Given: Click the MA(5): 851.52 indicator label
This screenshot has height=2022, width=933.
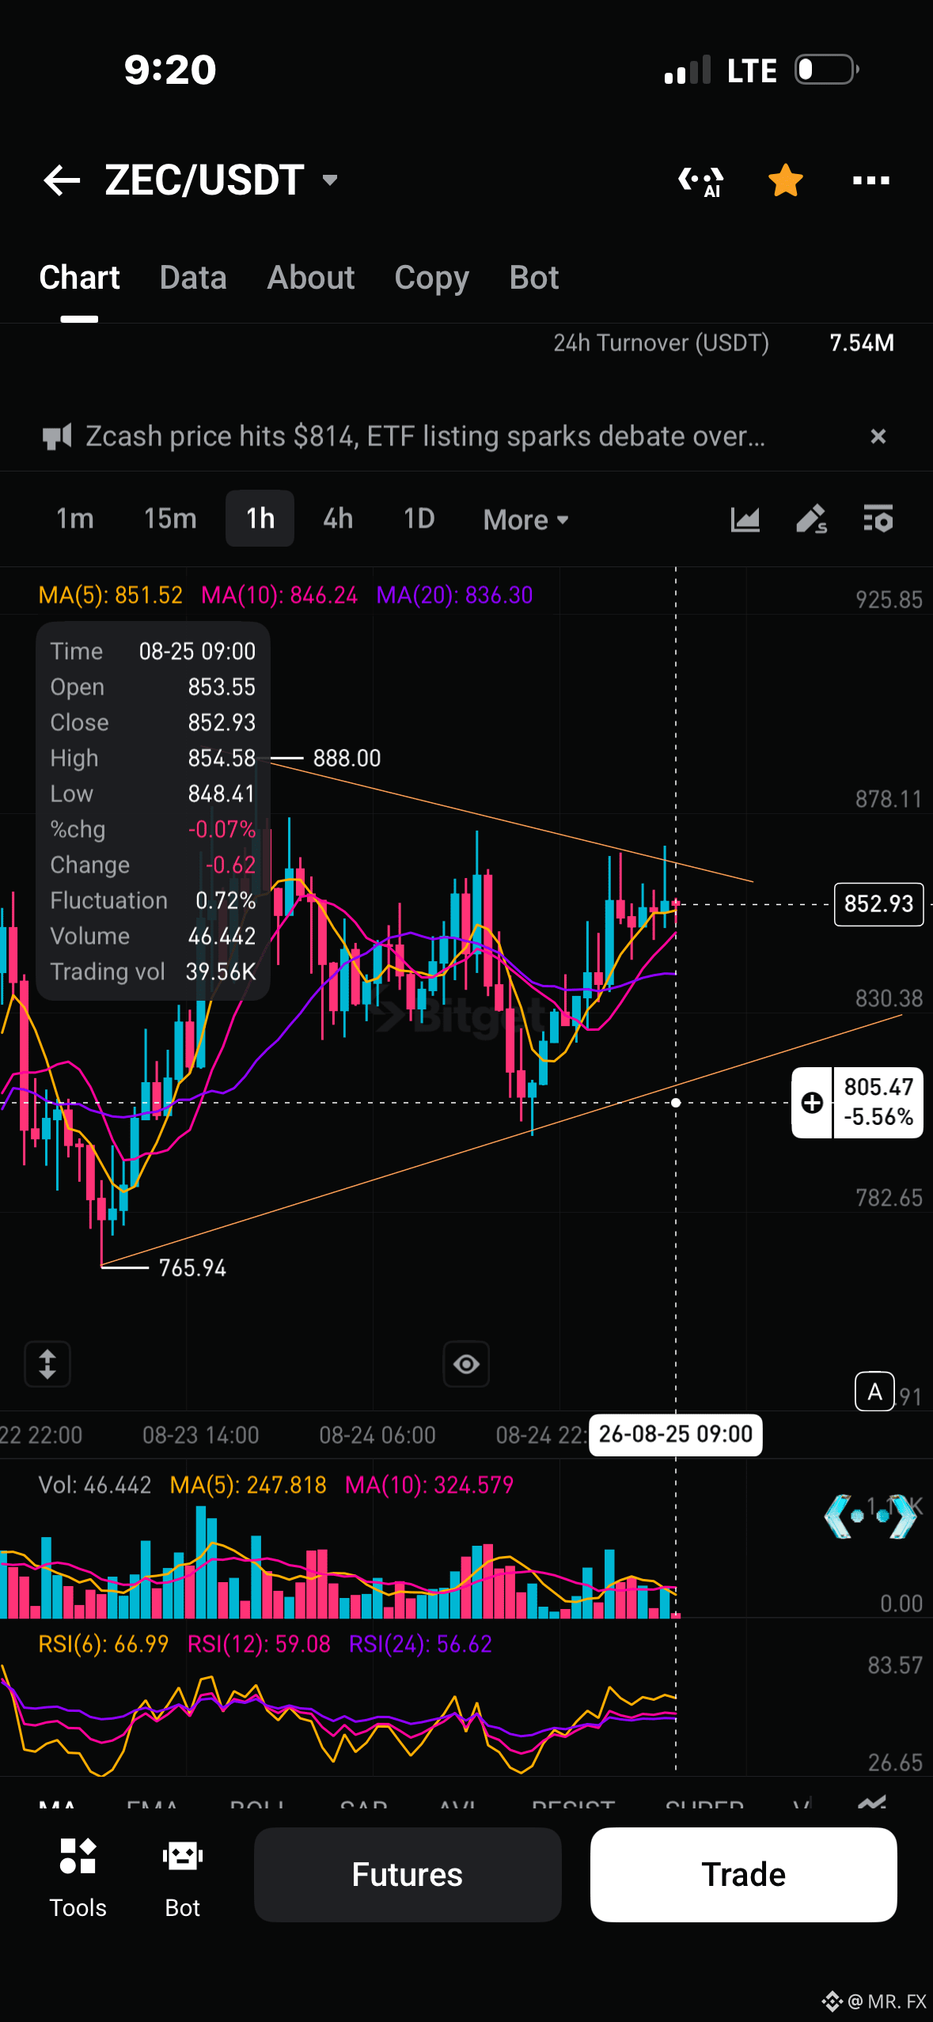Looking at the screenshot, I should coord(111,595).
